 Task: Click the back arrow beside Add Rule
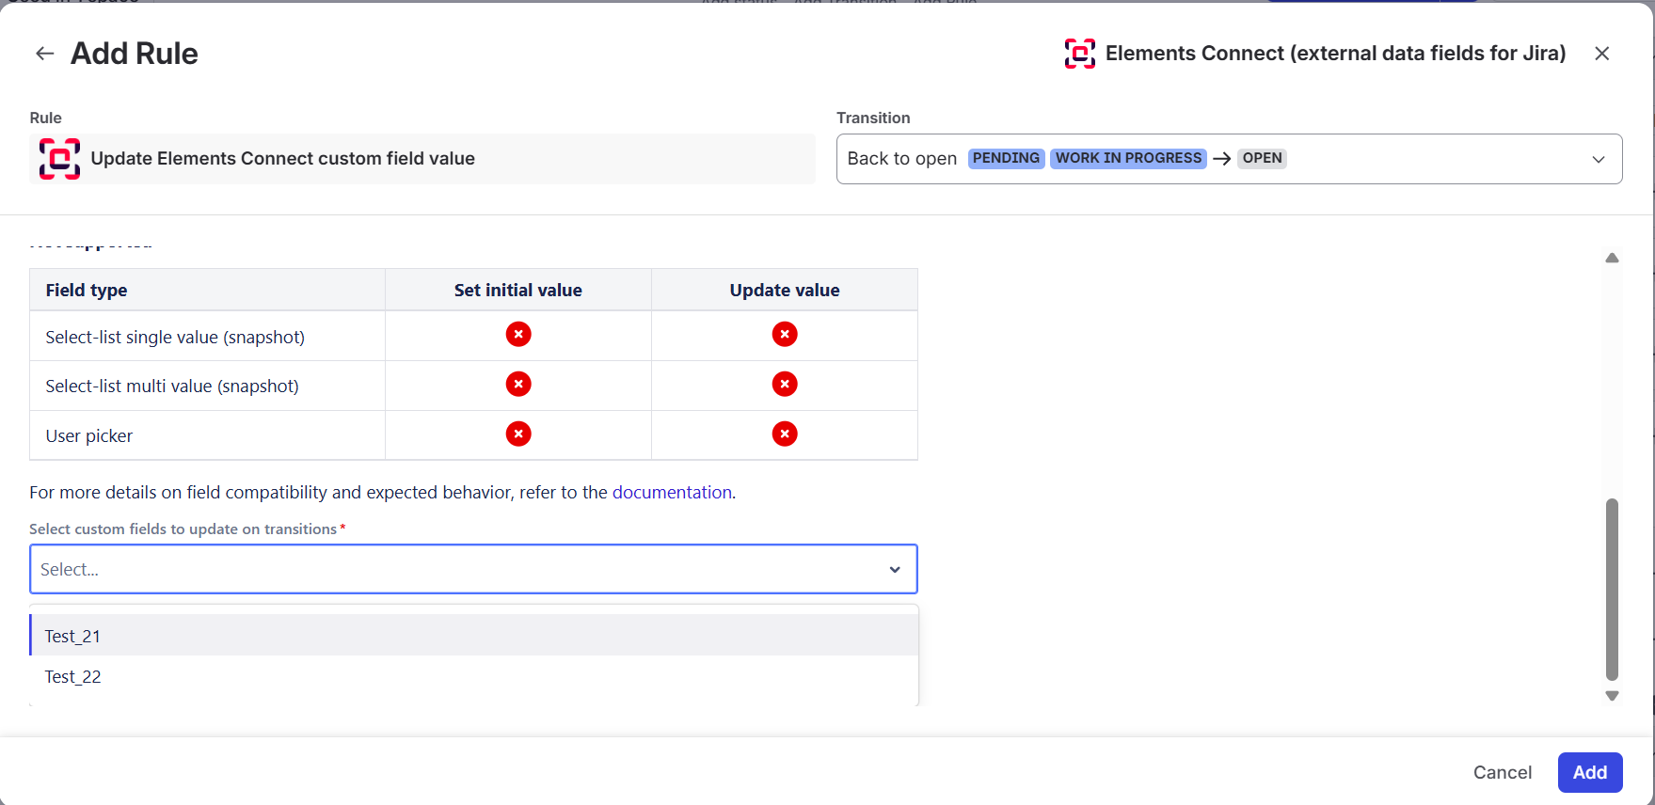coord(45,54)
